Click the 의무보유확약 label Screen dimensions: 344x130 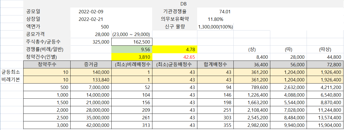175,19
